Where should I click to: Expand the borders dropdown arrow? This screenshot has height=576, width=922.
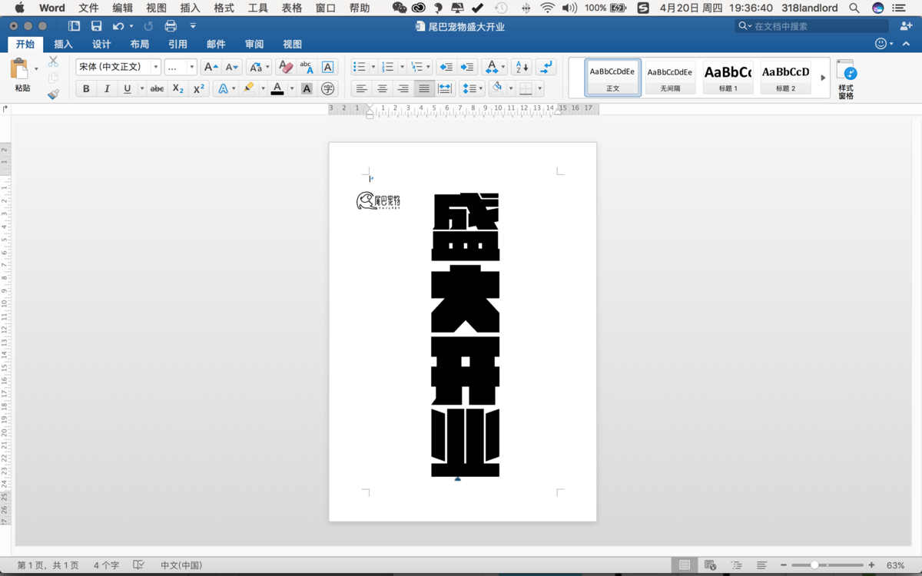point(539,89)
